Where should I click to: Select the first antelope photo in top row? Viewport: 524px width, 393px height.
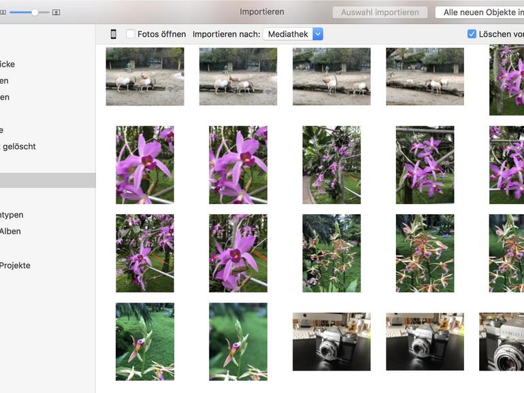(x=145, y=76)
